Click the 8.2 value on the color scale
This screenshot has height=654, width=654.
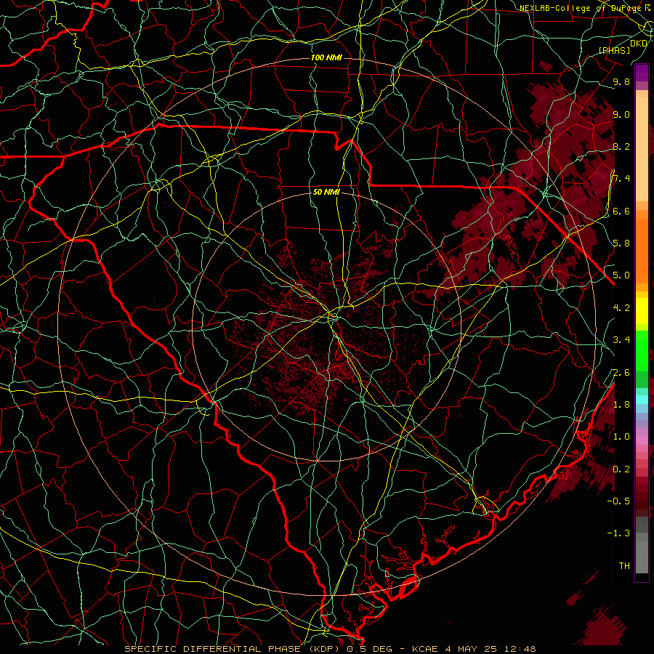(x=621, y=146)
